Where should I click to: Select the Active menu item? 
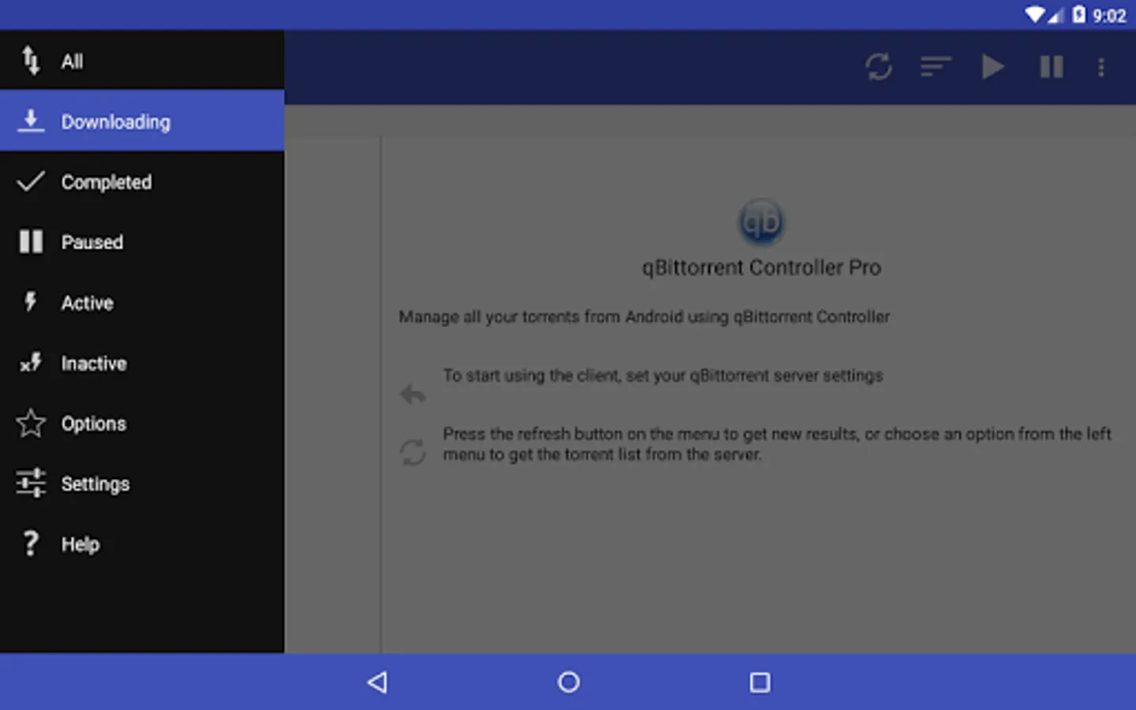tap(142, 302)
